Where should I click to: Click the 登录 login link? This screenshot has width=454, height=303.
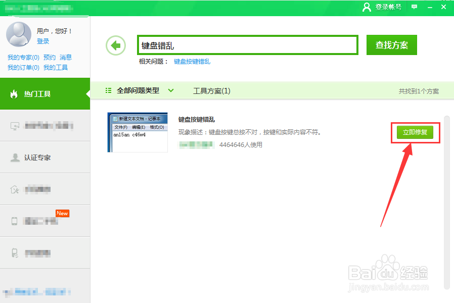coord(43,41)
